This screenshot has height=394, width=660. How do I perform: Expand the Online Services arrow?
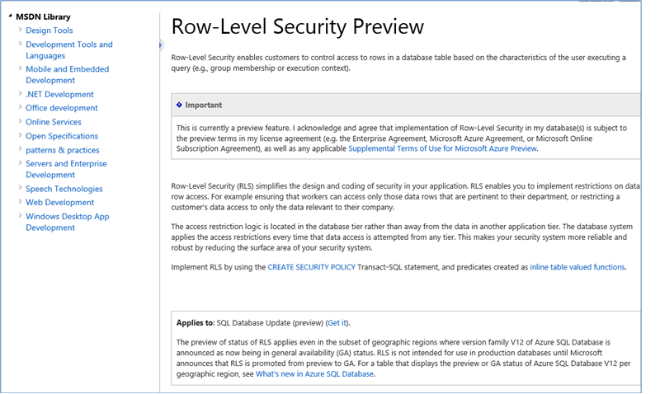(20, 121)
